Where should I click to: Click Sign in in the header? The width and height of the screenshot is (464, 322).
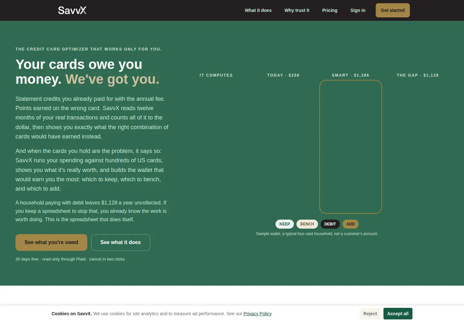[x=358, y=10]
